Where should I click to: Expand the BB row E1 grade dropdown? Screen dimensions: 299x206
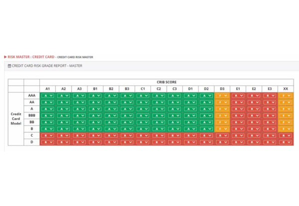pos(238,122)
